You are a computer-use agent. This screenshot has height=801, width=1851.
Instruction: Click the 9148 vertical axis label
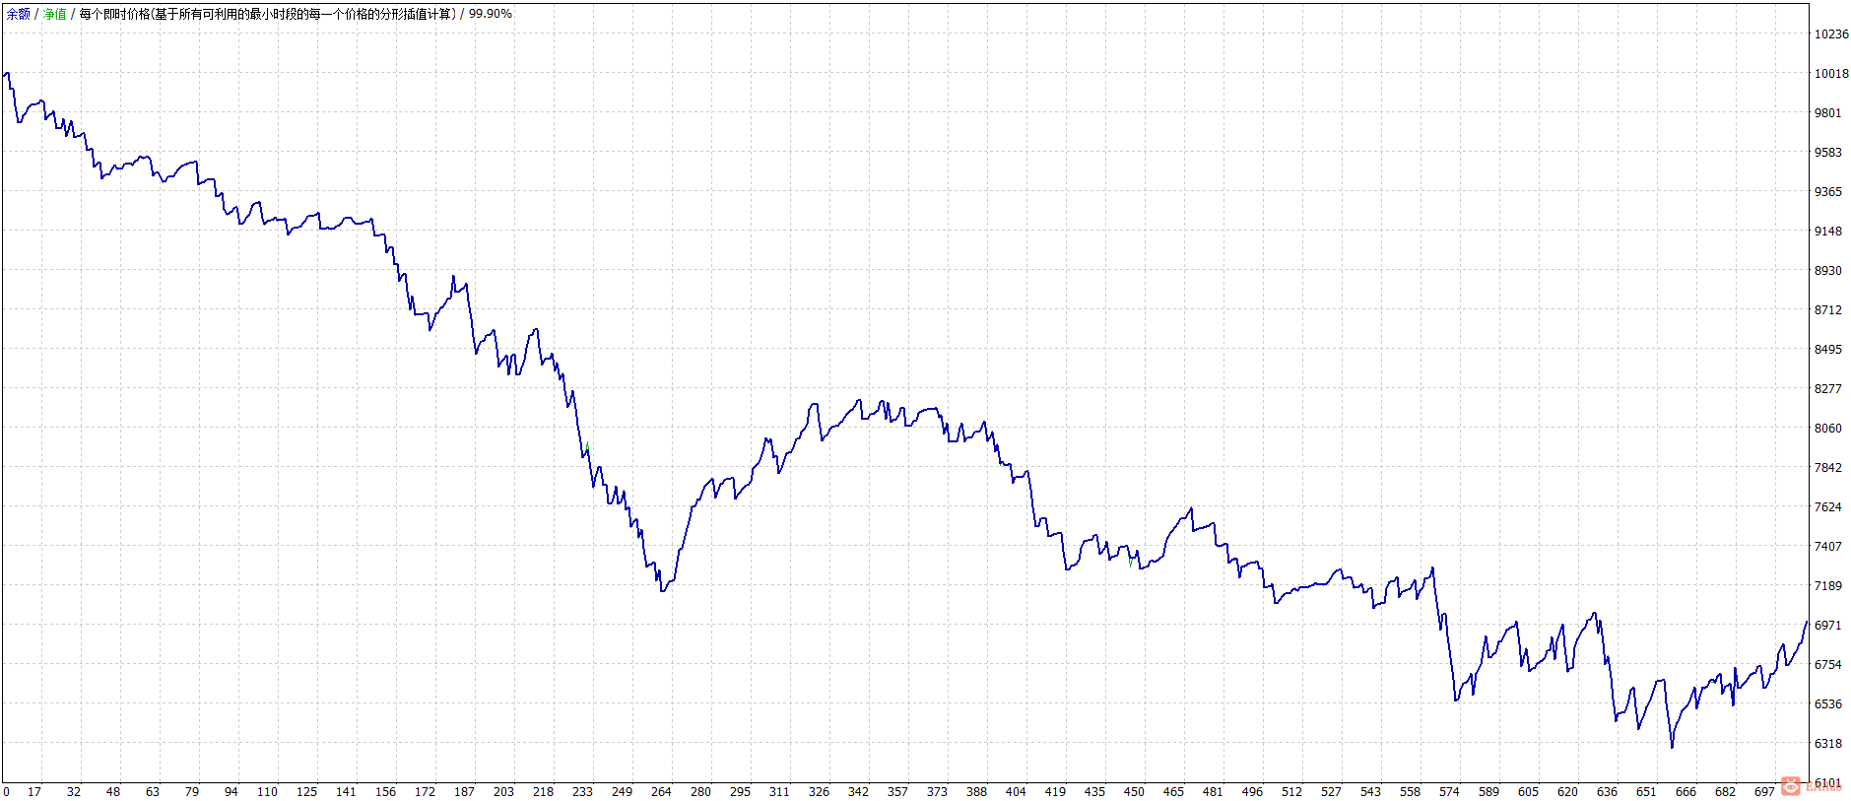click(x=1828, y=232)
